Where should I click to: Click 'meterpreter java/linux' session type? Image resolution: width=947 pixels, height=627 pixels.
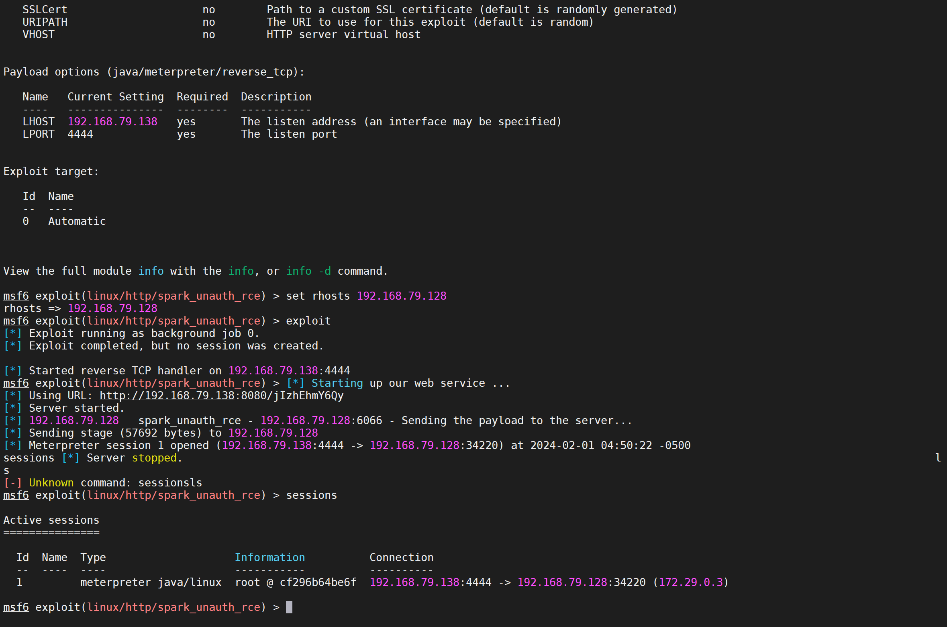coord(151,582)
